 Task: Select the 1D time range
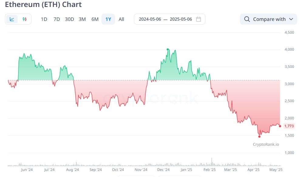44,19
